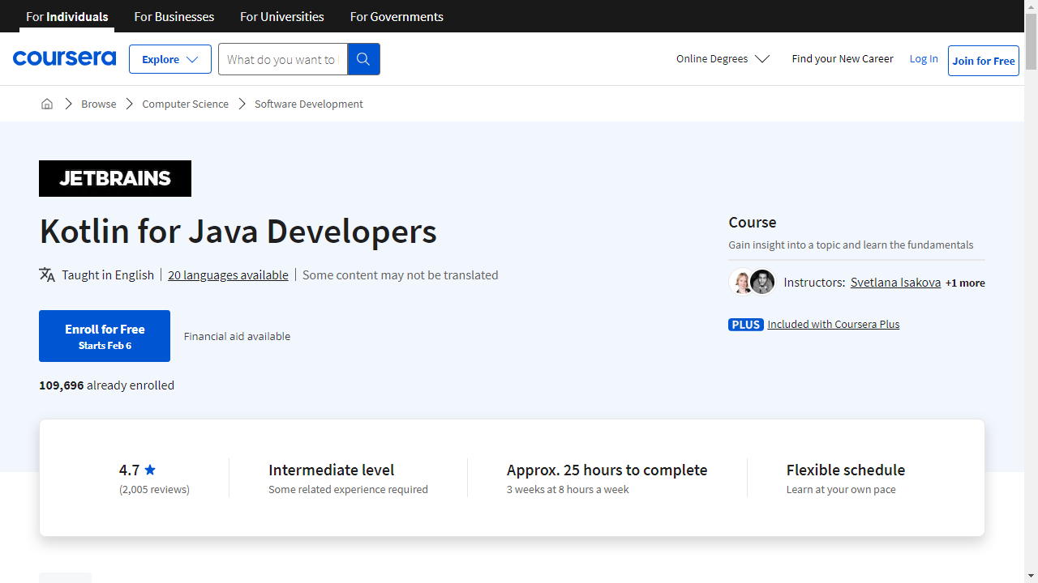The width and height of the screenshot is (1038, 583).
Task: Open the Software Development breadcrumb
Action: (x=309, y=104)
